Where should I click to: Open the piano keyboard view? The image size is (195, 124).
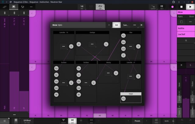(x=14, y=7)
